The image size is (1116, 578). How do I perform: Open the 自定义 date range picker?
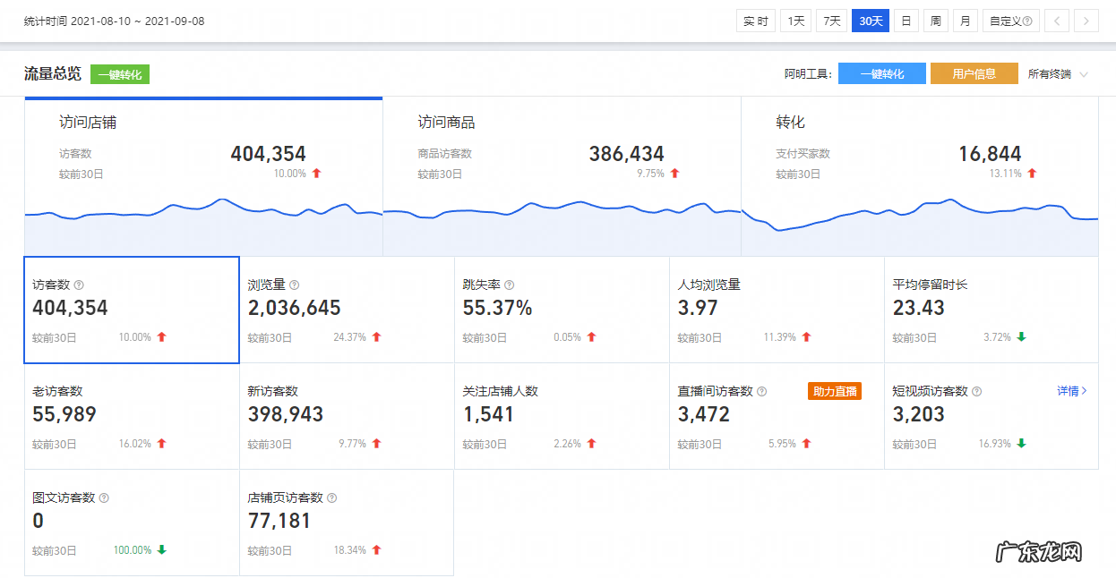pyautogui.click(x=1010, y=21)
